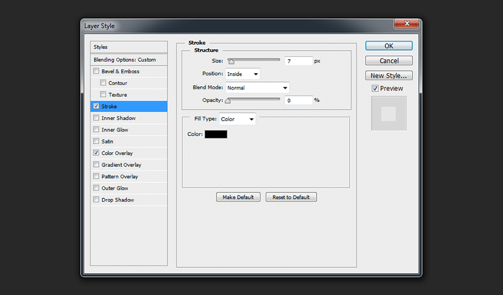The height and width of the screenshot is (295, 503).
Task: Click the stroke Size input field
Action: click(x=298, y=61)
